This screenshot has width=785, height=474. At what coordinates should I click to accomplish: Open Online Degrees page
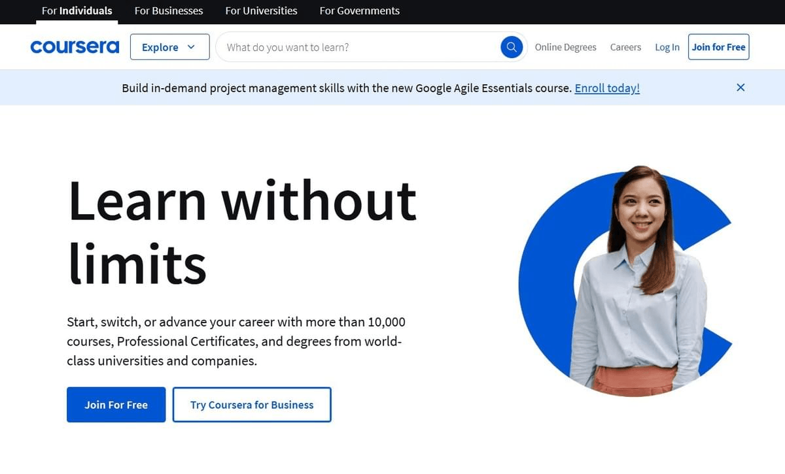(565, 47)
